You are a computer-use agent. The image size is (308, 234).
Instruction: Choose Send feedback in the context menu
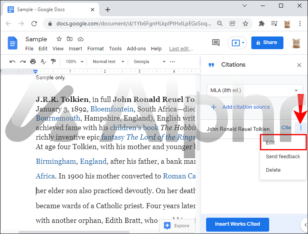[x=283, y=157]
